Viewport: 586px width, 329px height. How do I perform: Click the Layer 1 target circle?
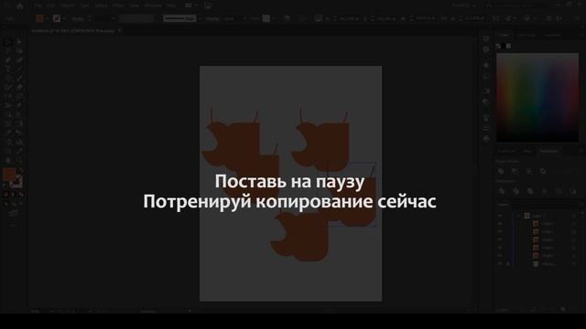pyautogui.click(x=574, y=216)
